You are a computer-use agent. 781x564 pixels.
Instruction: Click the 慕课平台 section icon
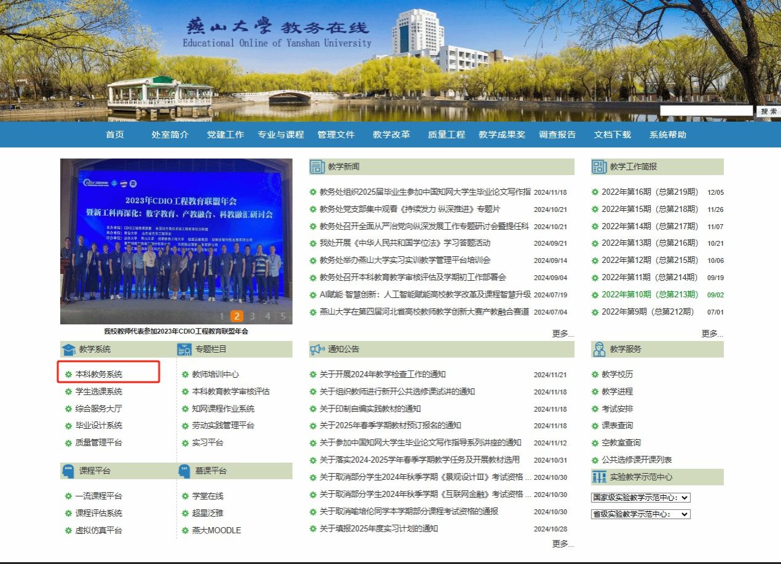pyautogui.click(x=184, y=471)
